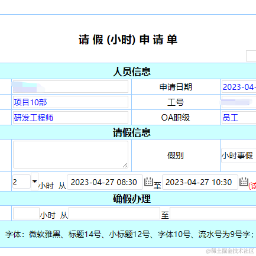The width and height of the screenshot is (256, 256).
Task: Open calendar picker beside end time 10:30
Action: point(244,182)
